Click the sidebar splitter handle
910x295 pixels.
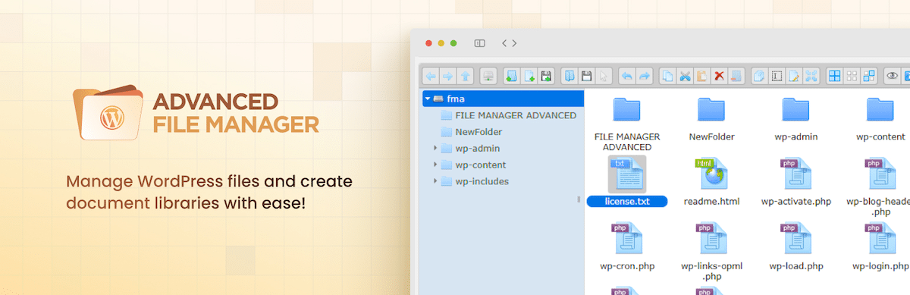579,199
